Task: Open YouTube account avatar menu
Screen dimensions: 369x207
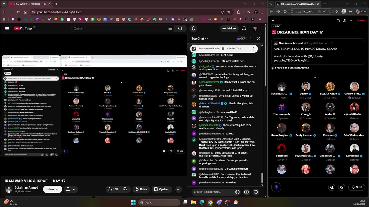Action: tap(255, 28)
